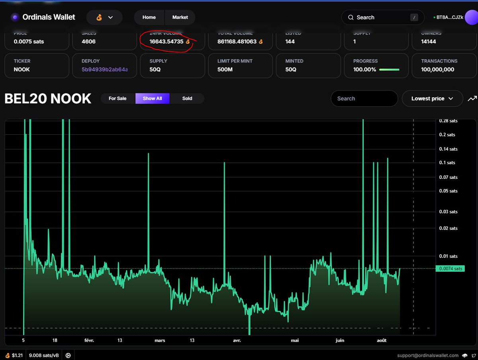Open the coin network selector dropdown
Screen dimensions: 478x360
pyautogui.click(x=104, y=17)
